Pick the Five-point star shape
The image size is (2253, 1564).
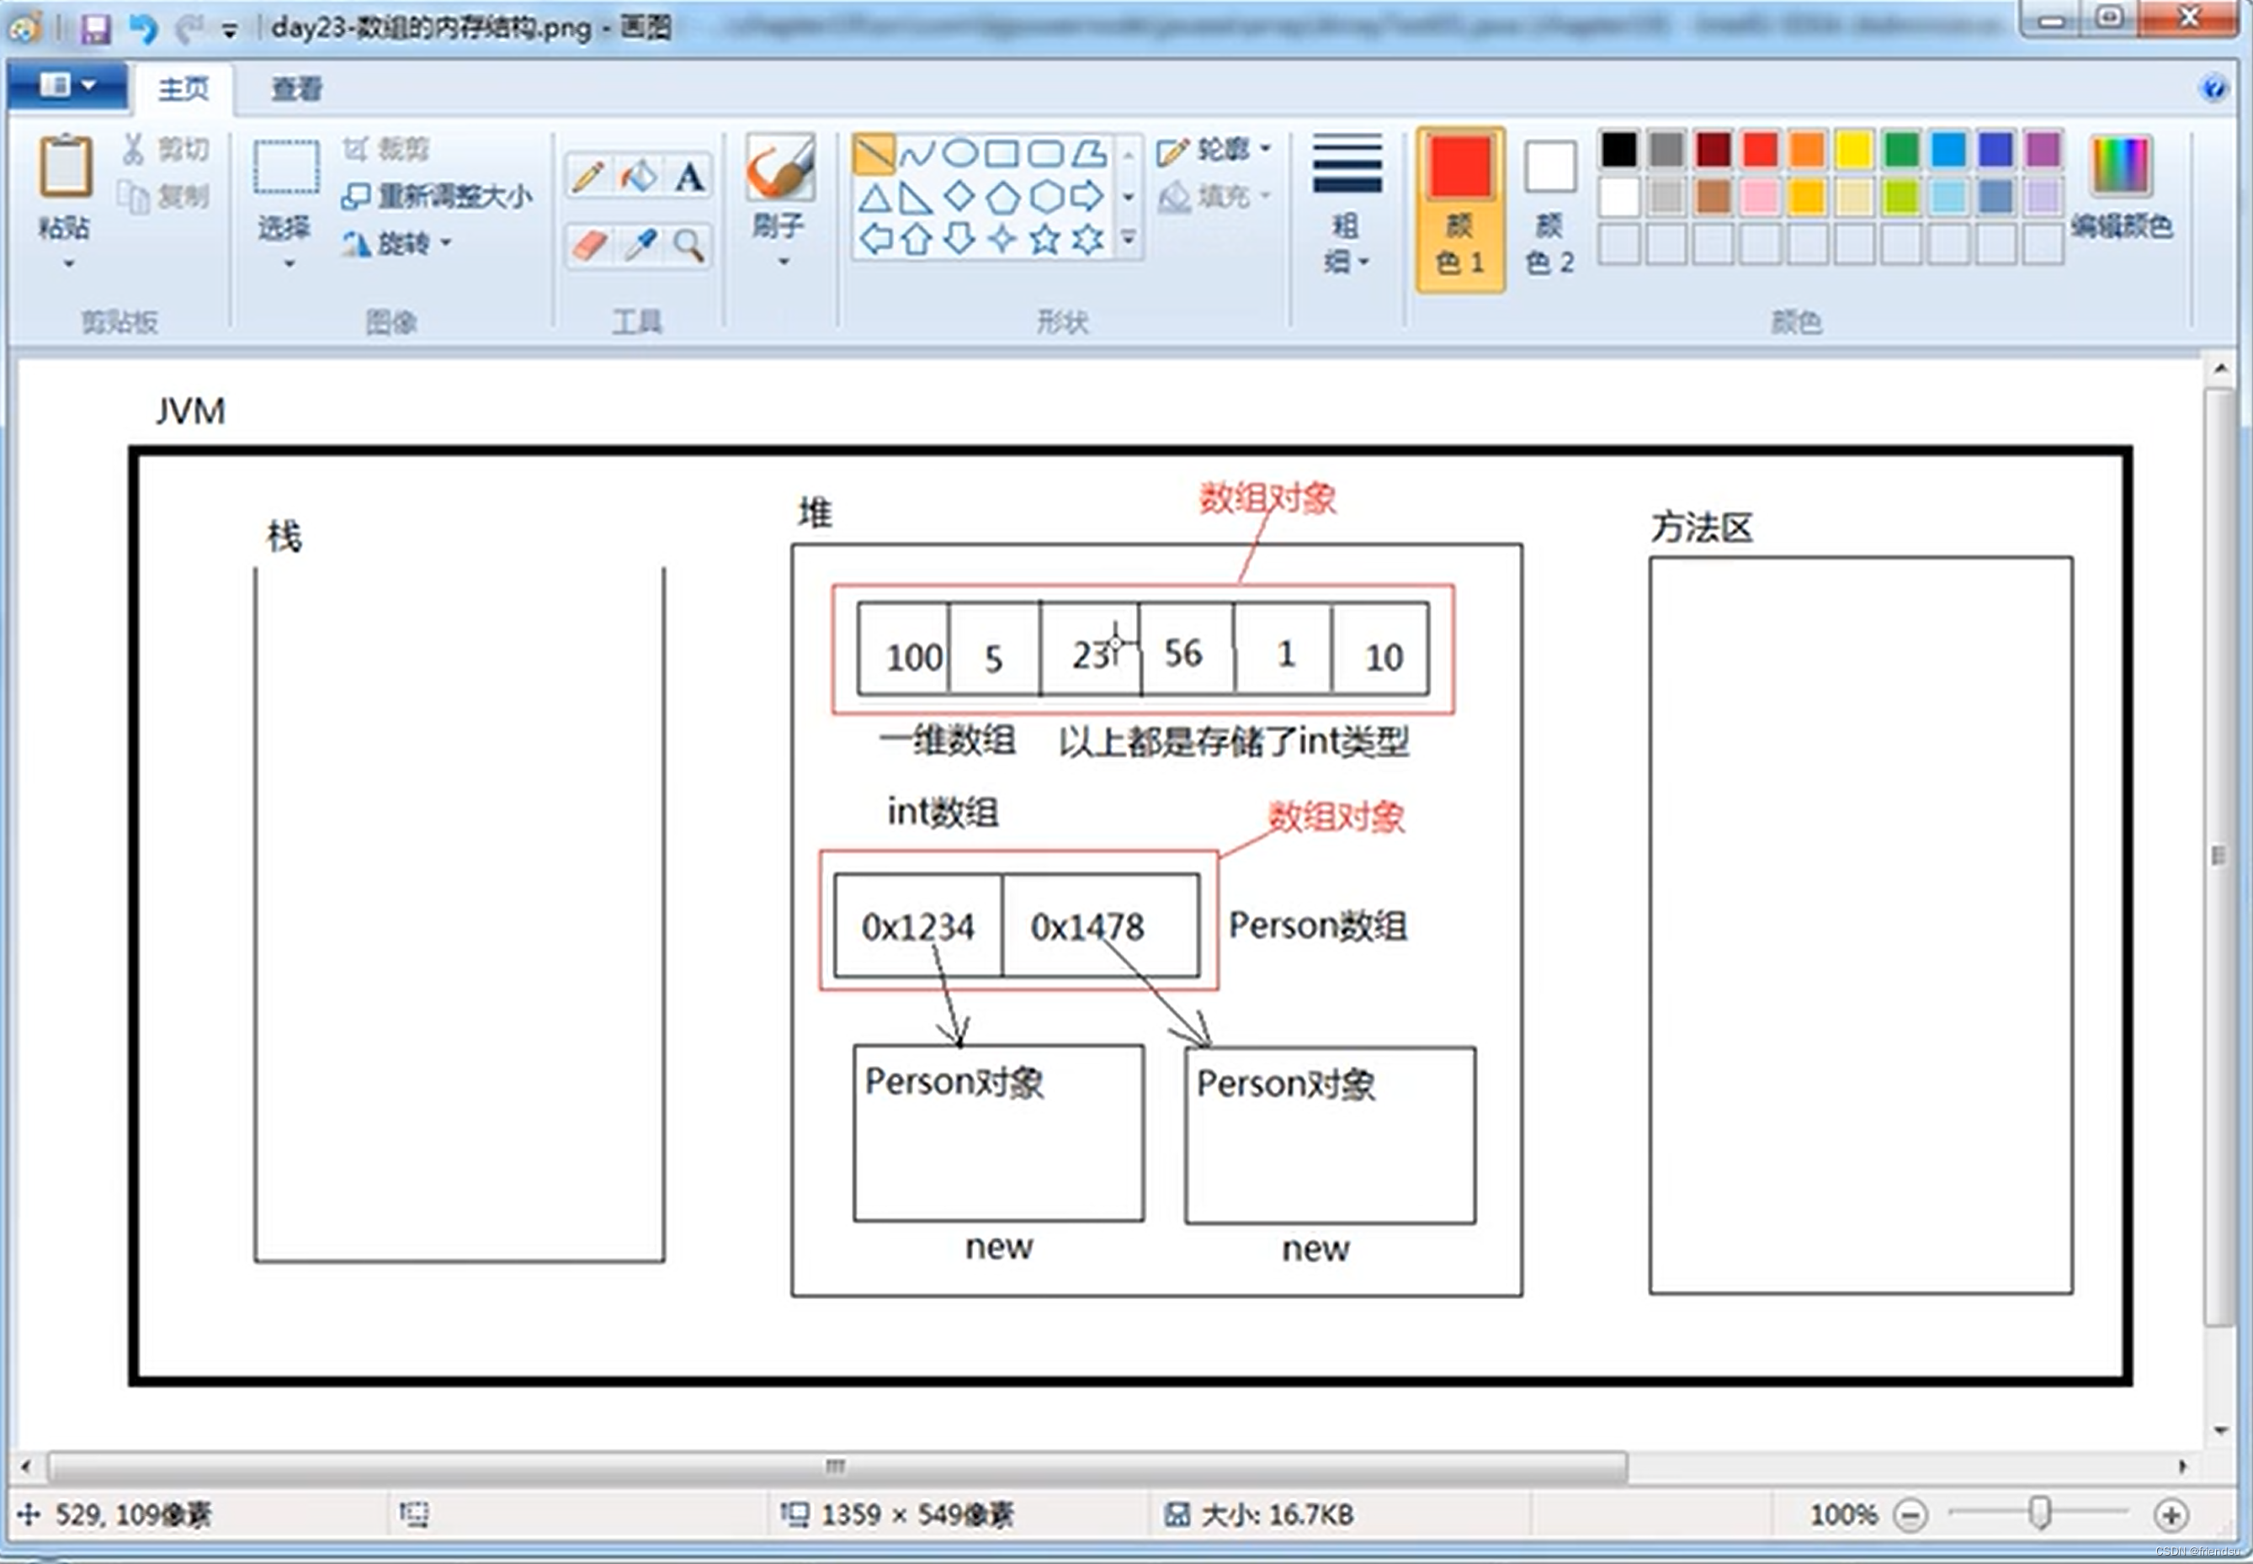[1045, 240]
